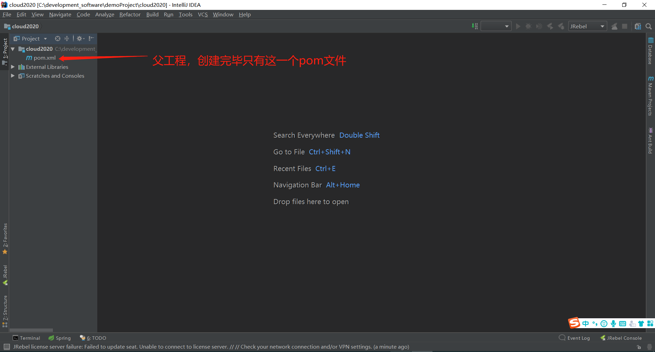Open the Refactor menu
The height and width of the screenshot is (352, 655).
(x=130, y=15)
